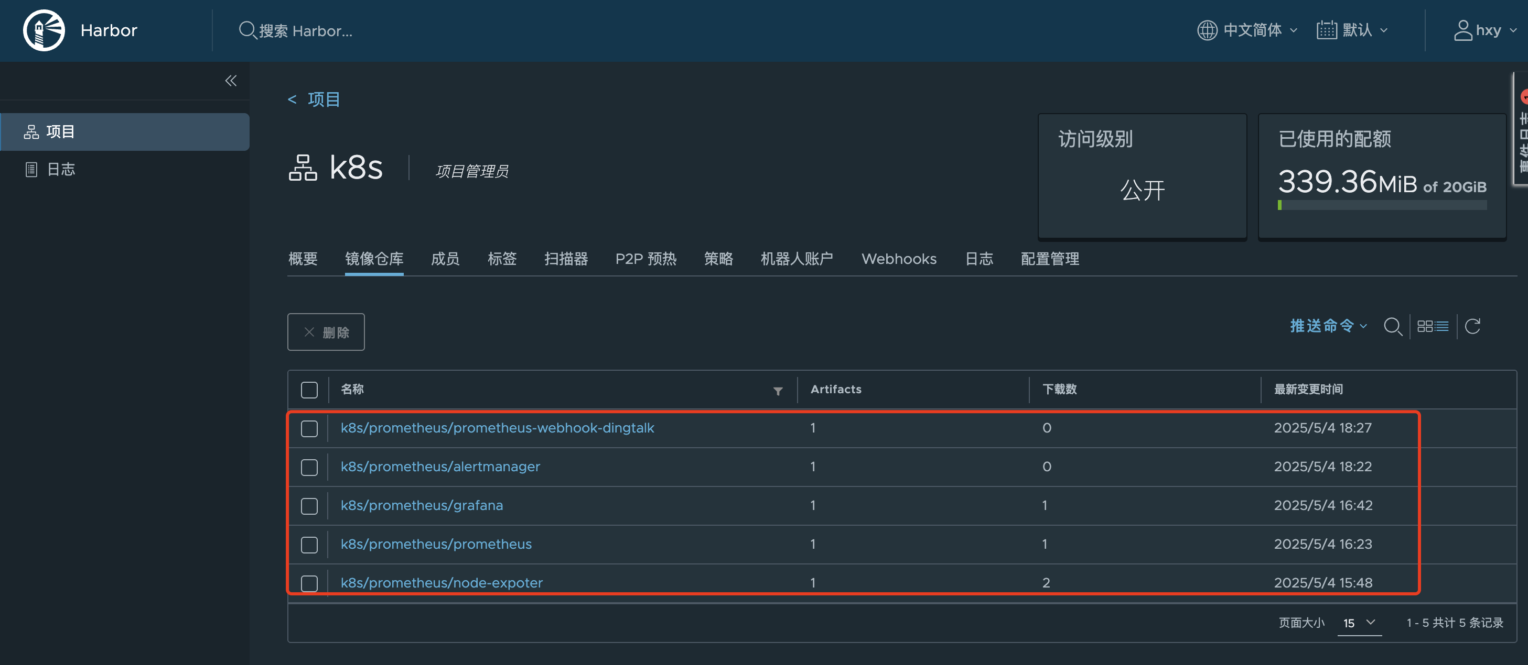This screenshot has width=1528, height=665.
Task: Click the 339.36MiB quota value
Action: (x=1347, y=181)
